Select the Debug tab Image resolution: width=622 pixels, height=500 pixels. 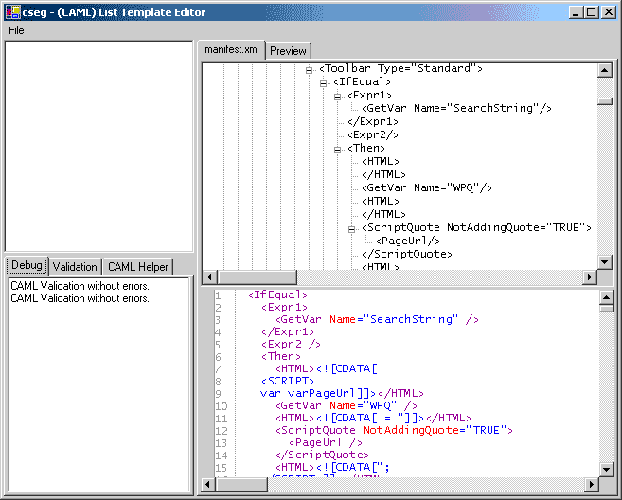click(27, 265)
